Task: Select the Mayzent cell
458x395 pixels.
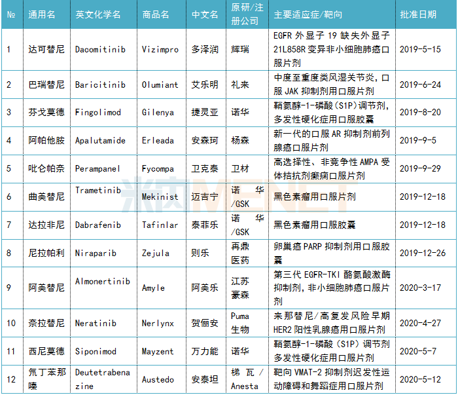Action: [x=158, y=352]
